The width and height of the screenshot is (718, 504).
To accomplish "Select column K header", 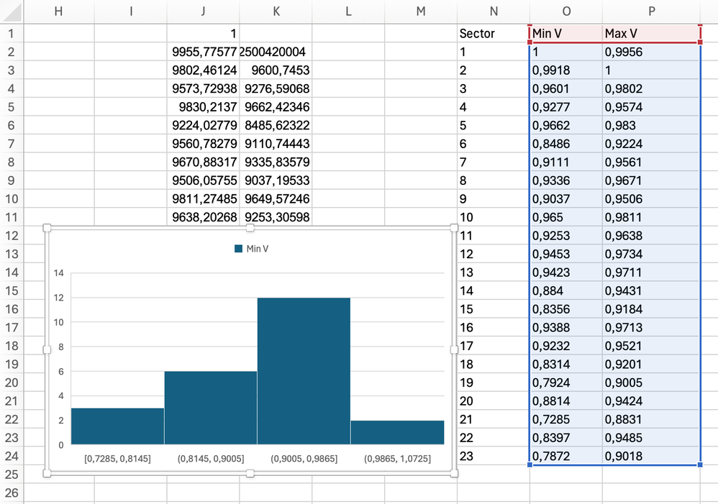I will [276, 12].
